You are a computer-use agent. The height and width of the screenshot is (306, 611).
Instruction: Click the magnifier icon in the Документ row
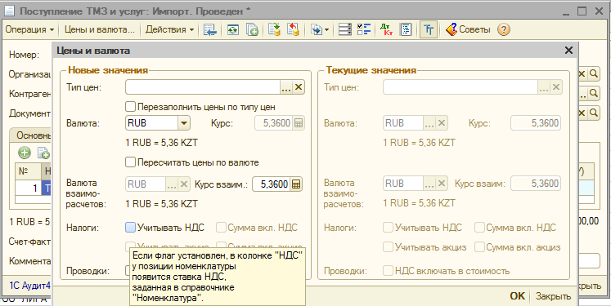tap(593, 113)
